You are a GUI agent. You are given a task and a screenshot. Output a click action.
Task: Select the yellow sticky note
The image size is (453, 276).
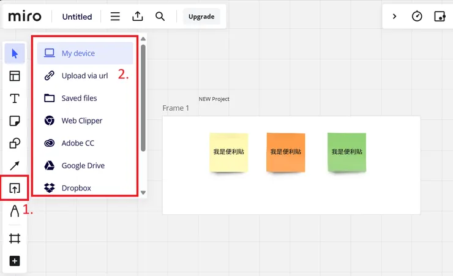coord(229,152)
